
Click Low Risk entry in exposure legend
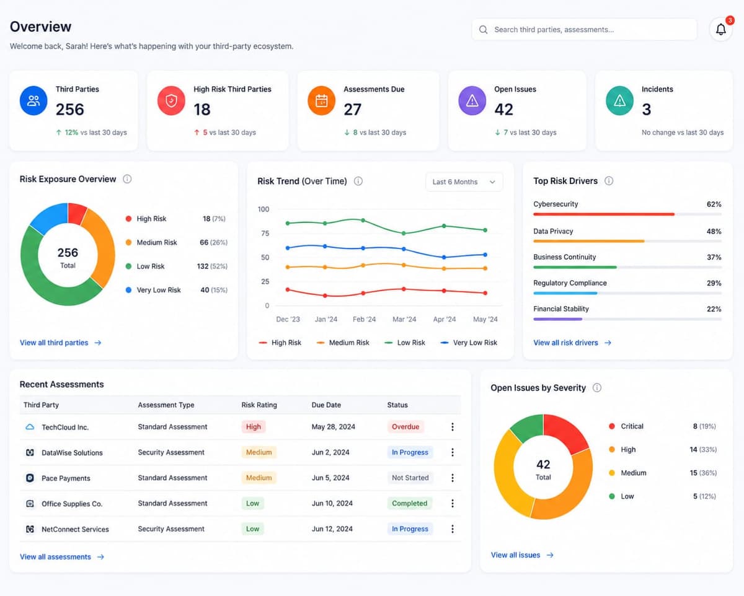pyautogui.click(x=176, y=266)
